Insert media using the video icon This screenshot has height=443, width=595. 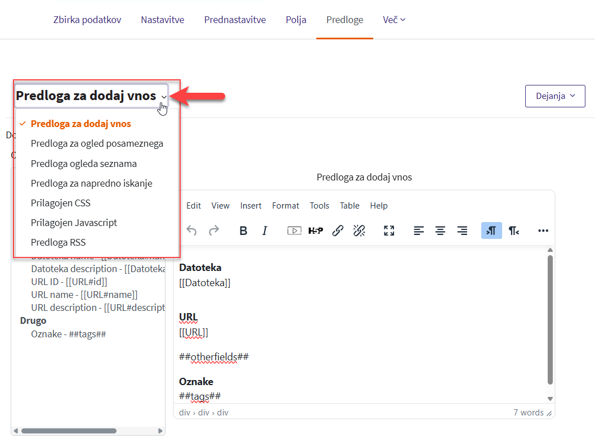coord(294,230)
